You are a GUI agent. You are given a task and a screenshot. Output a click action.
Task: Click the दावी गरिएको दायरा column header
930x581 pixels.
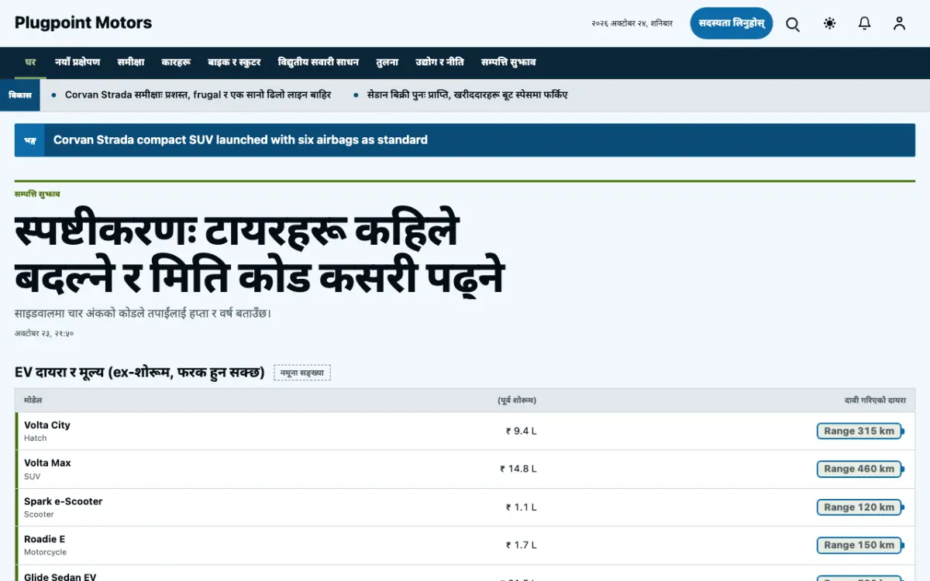tap(875, 401)
